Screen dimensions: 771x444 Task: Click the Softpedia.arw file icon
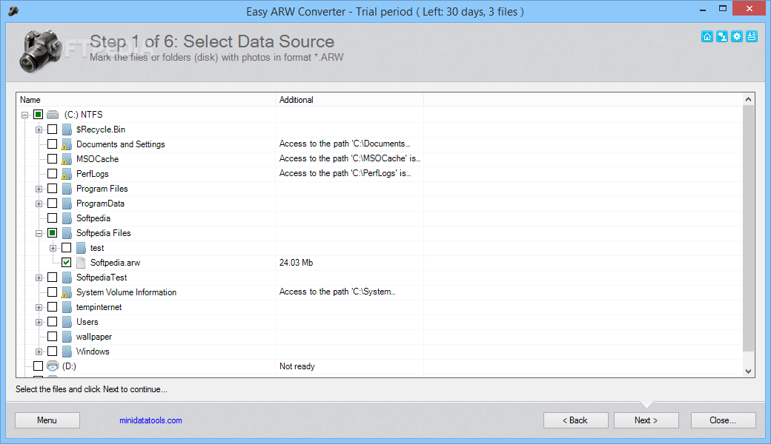[x=81, y=263]
